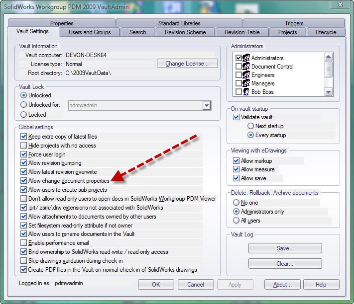Toggle Allow attachments to documents owned by others
Image resolution: width=354 pixels, height=304 pixels.
tap(23, 217)
